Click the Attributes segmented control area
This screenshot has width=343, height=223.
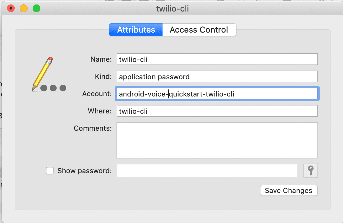[136, 29]
